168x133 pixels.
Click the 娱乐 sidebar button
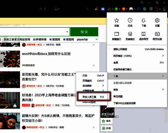click(106, 121)
